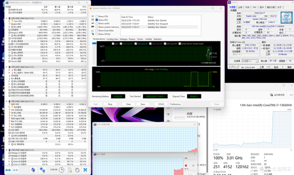Click the 验证 button in CPU-Z
Image resolution: width=294 pixels, height=175 pixels.
(x=276, y=67)
